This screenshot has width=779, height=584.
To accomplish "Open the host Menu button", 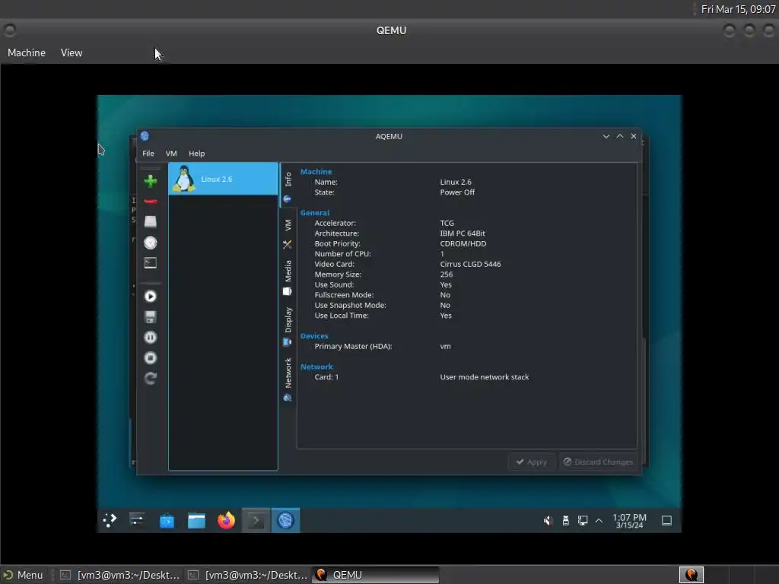I will click(x=24, y=575).
